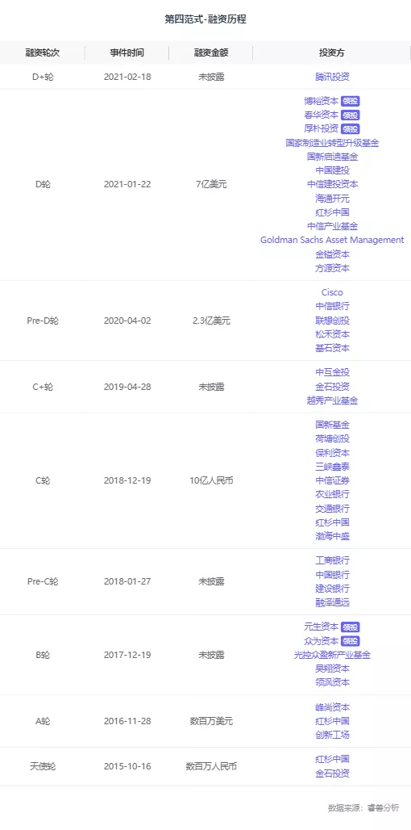Open the 联想创投 investor link
The image size is (411, 830).
332,321
